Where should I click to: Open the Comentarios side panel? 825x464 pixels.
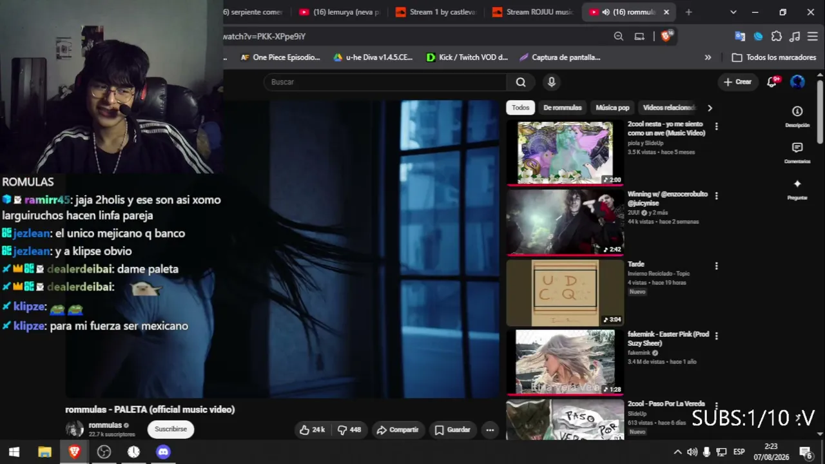[x=797, y=153]
